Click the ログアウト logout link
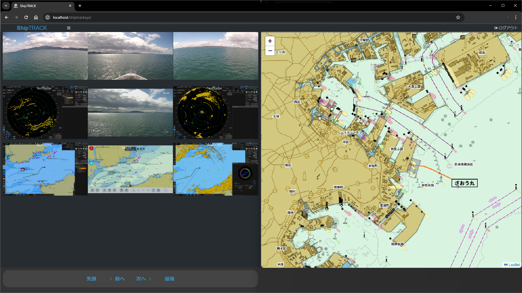This screenshot has width=522, height=293. click(506, 28)
